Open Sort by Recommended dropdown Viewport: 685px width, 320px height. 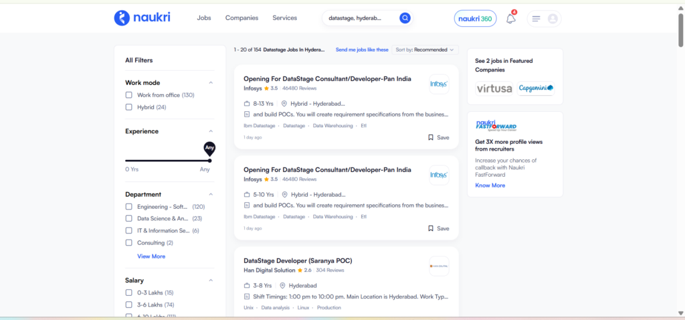tap(425, 50)
